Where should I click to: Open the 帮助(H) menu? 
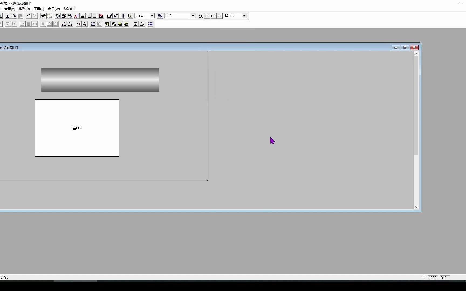[x=69, y=9]
